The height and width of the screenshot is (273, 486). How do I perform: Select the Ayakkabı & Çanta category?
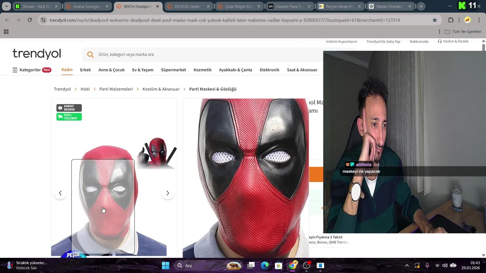[235, 70]
